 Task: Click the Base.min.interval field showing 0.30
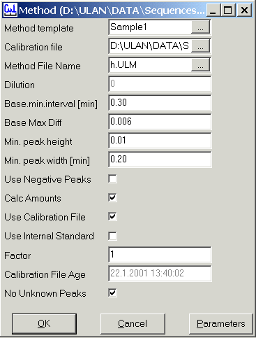[x=160, y=103]
